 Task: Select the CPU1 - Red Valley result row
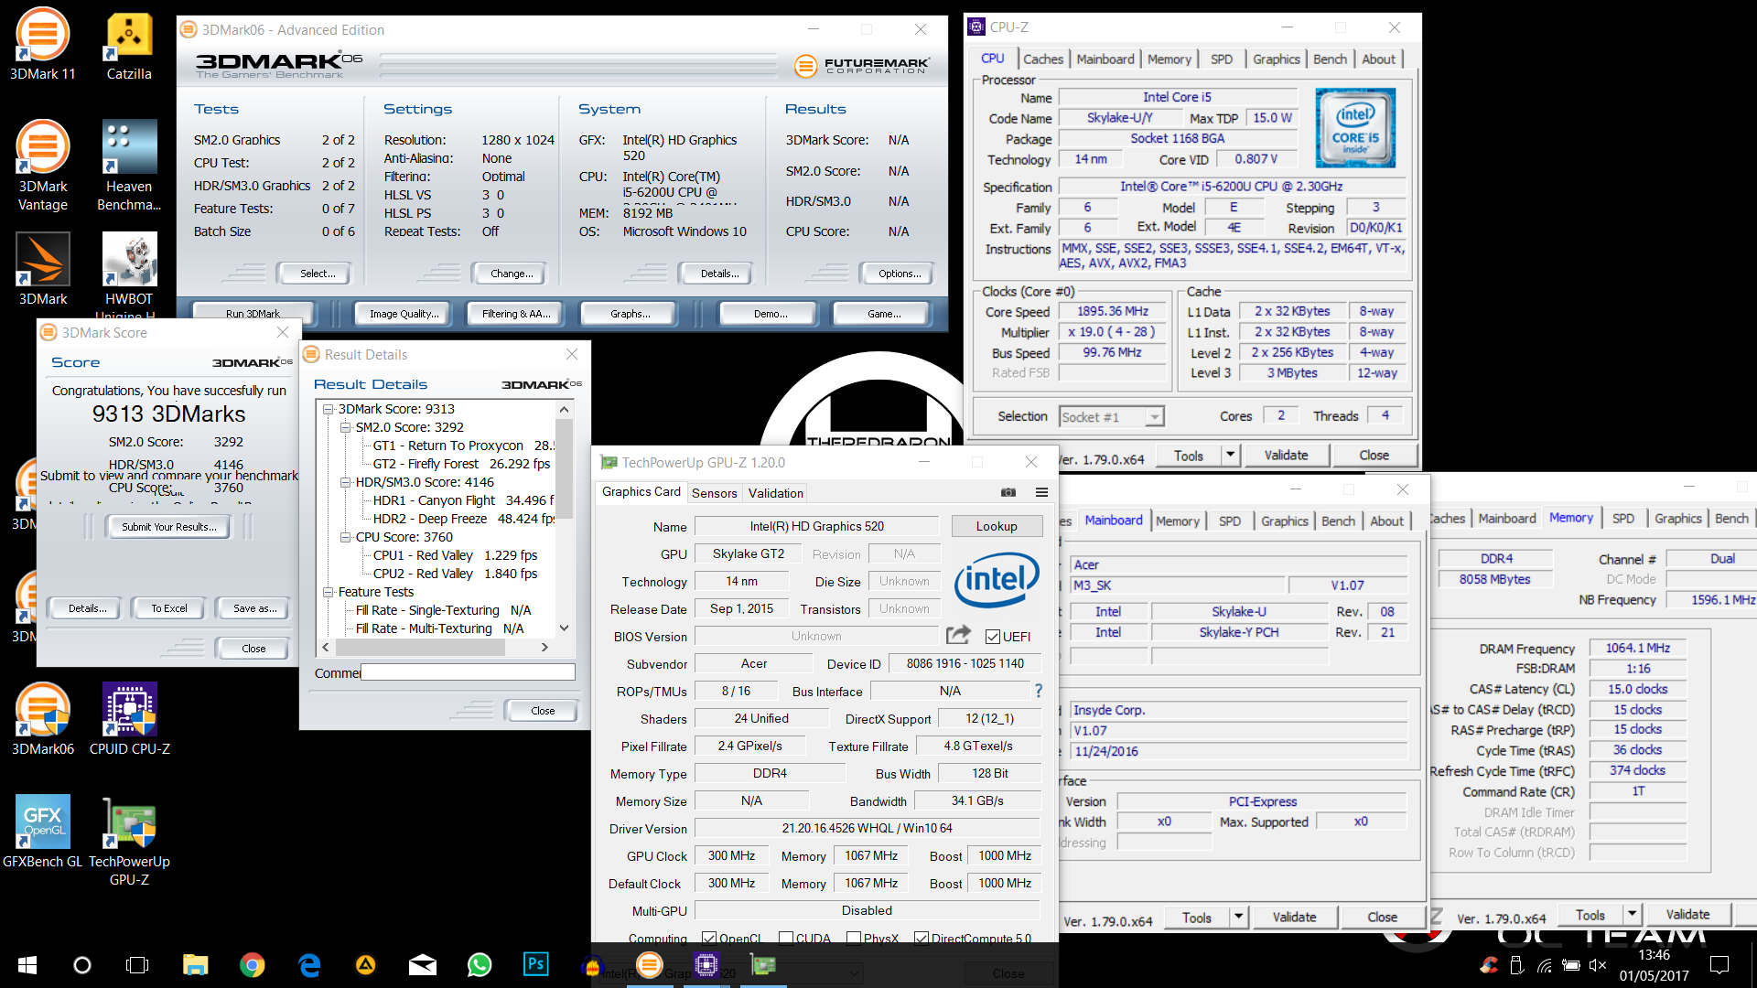point(455,555)
